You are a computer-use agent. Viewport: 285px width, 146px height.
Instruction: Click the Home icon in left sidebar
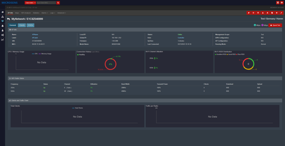click(2, 12)
